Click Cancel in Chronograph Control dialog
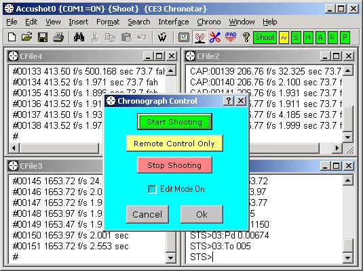363x271 pixels. pyautogui.click(x=147, y=214)
